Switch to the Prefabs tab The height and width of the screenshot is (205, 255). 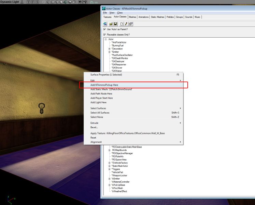click(170, 17)
